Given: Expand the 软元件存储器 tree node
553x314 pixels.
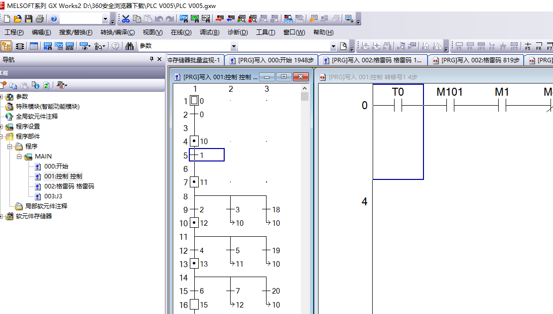Looking at the screenshot, I should click(x=2, y=216).
